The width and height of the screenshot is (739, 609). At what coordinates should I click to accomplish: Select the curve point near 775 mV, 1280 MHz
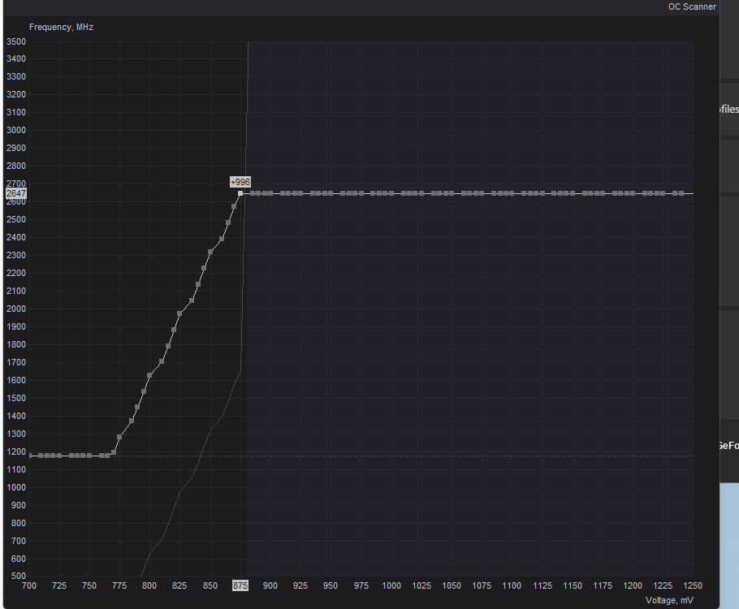pyautogui.click(x=119, y=437)
